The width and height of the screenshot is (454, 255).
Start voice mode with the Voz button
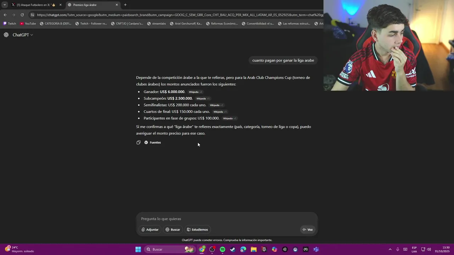point(308,229)
